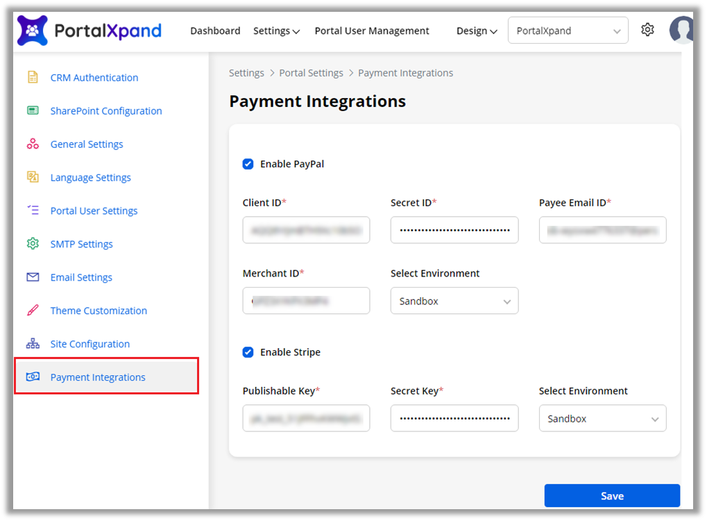Open Stripe Select Environment dropdown

click(x=602, y=419)
